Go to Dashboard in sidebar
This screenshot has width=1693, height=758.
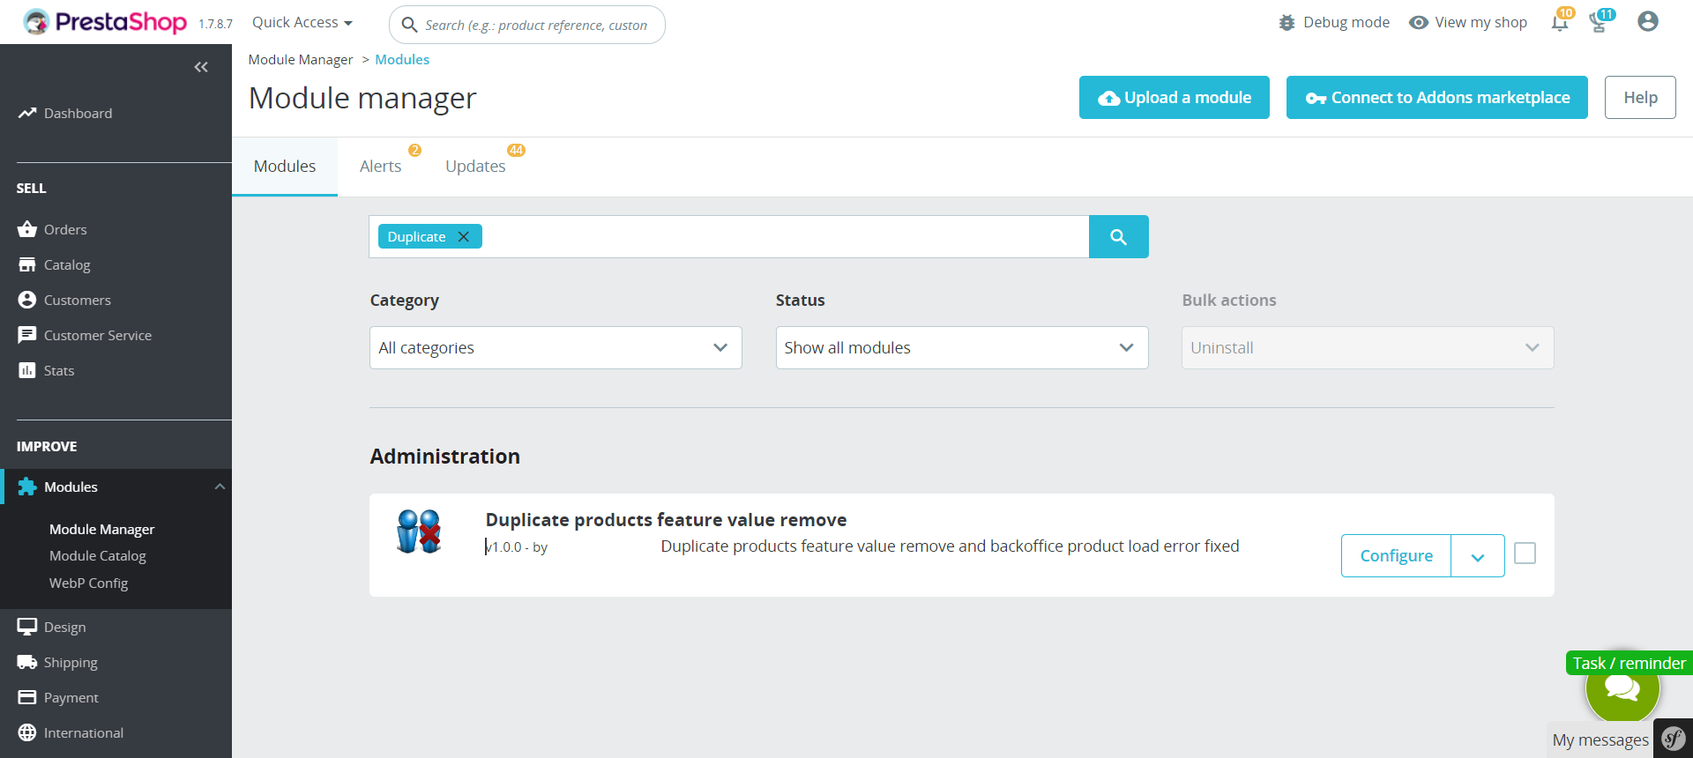tap(78, 114)
